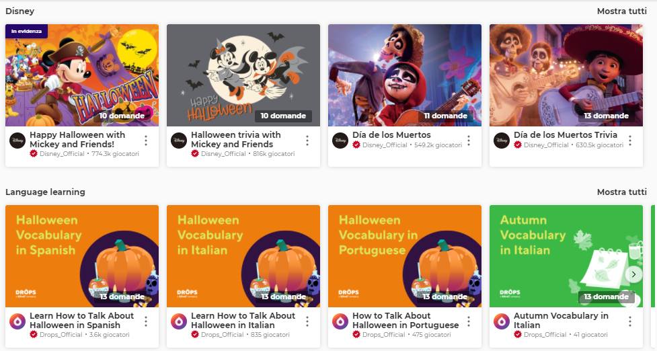Click the In evidenza badge
Screen dimensions: 657x351
[26, 31]
